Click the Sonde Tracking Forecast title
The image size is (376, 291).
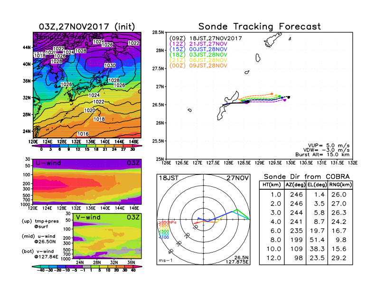pos(259,27)
